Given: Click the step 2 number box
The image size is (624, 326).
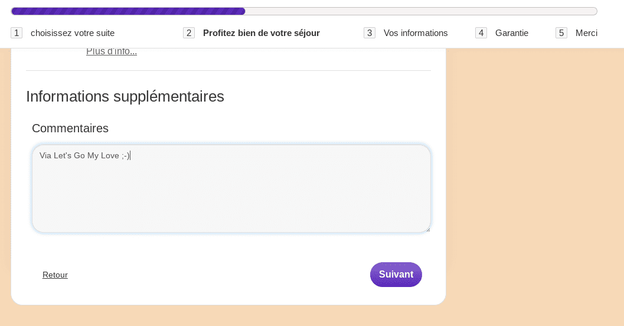Looking at the screenshot, I should click(189, 33).
